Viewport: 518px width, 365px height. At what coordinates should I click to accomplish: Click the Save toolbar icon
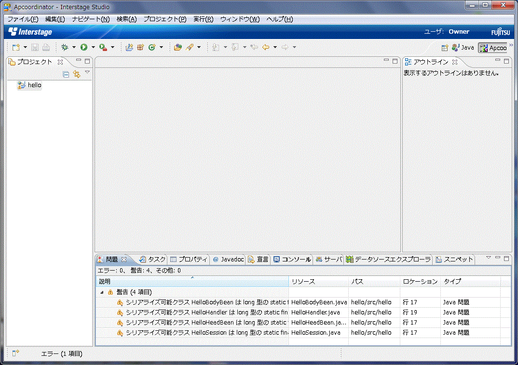click(35, 48)
